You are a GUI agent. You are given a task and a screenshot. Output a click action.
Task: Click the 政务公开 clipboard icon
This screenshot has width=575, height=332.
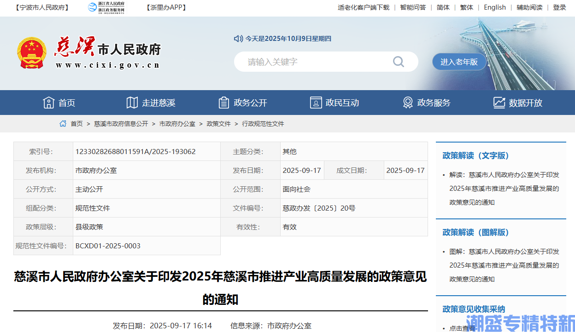point(224,103)
